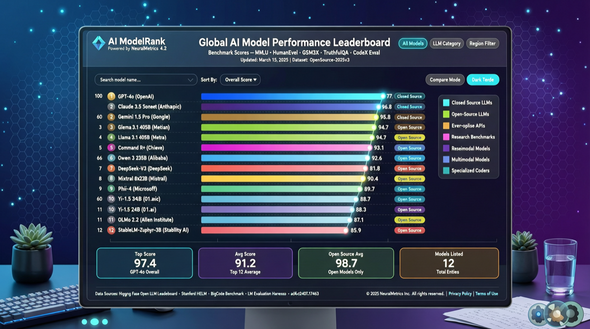Click the Closed Source LLMs cyan swatch
This screenshot has width=590, height=329.
pos(446,103)
